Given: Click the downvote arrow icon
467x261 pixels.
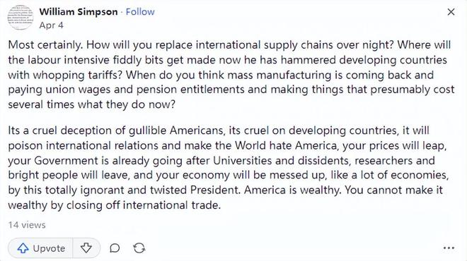Looking at the screenshot, I should coord(86,248).
